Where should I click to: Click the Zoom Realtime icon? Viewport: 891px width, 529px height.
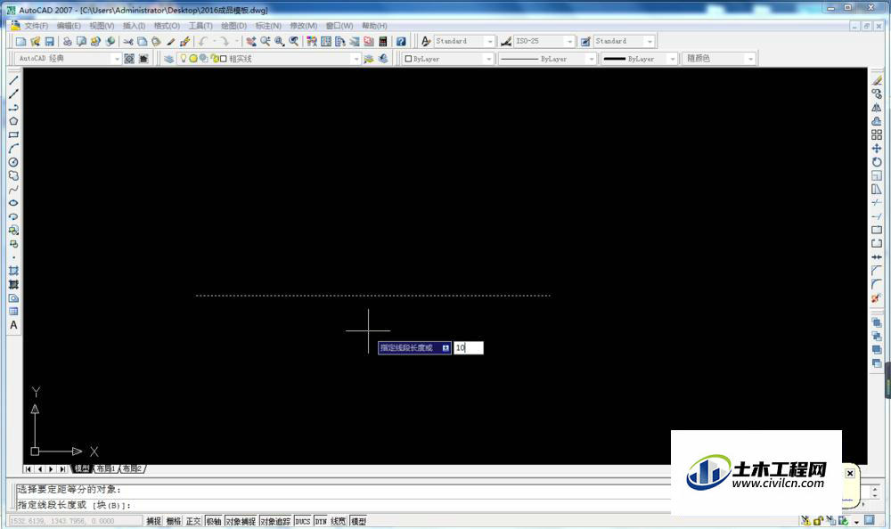pyautogui.click(x=266, y=42)
